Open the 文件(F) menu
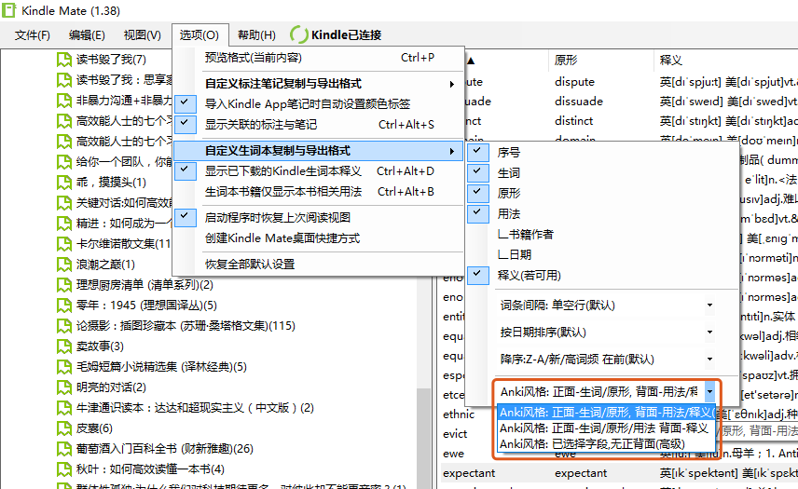The width and height of the screenshot is (798, 489). pyautogui.click(x=33, y=35)
